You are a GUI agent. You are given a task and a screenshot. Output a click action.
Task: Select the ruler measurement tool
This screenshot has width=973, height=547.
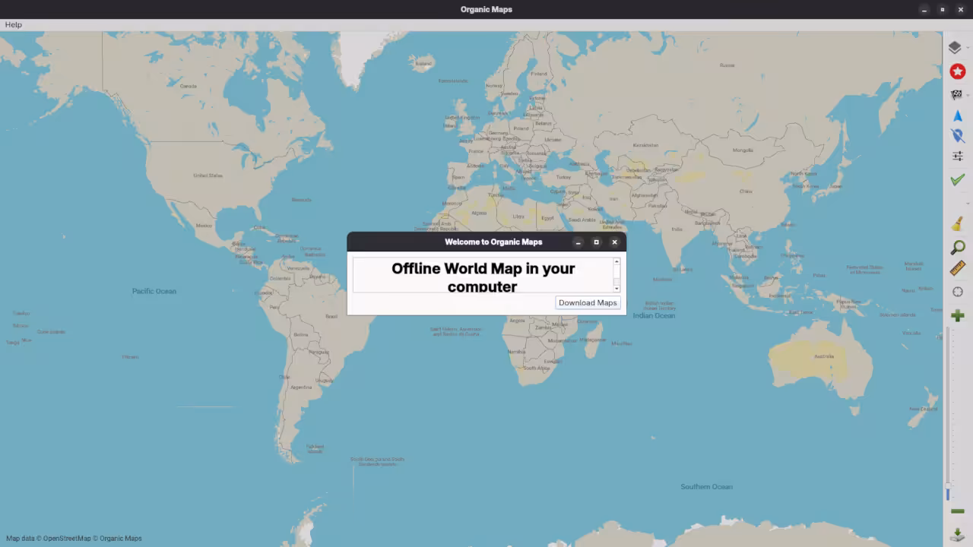tap(958, 268)
